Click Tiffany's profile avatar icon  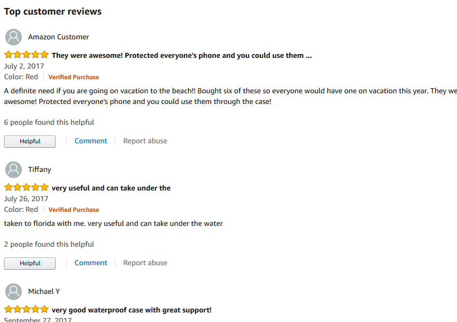tap(13, 170)
